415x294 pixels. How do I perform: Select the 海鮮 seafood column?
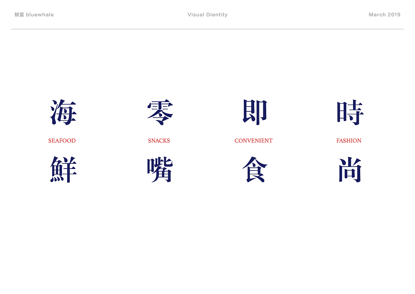coord(62,140)
